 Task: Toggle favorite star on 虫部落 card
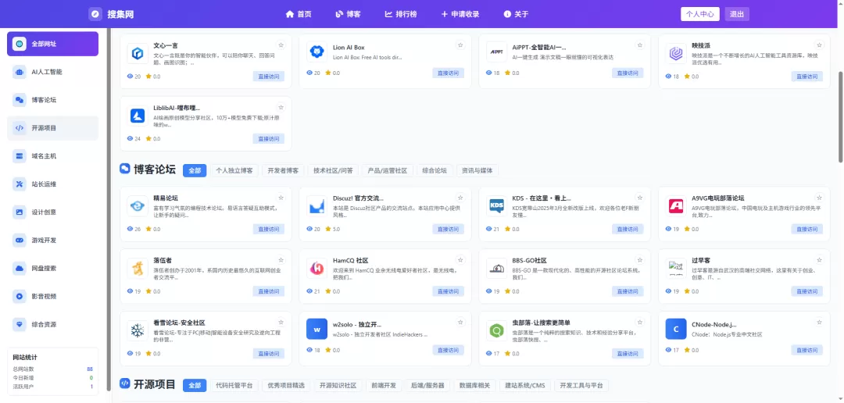[x=640, y=321]
